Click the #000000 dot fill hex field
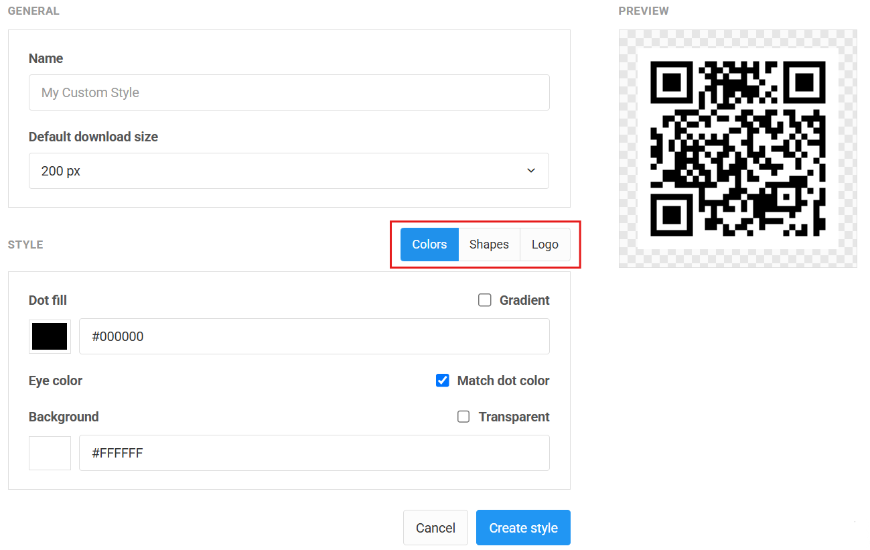 pos(314,336)
